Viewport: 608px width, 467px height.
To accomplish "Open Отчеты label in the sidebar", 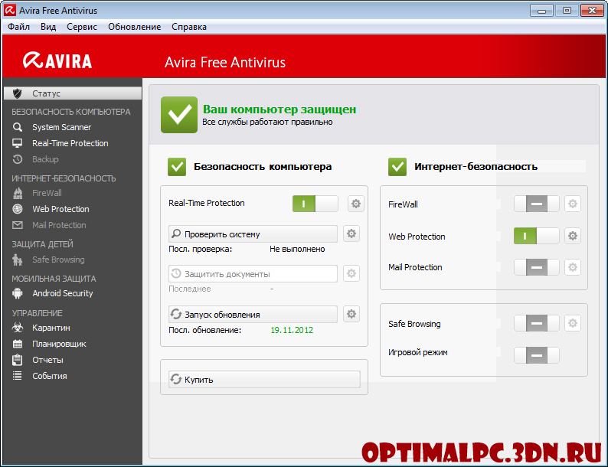I will (x=47, y=360).
